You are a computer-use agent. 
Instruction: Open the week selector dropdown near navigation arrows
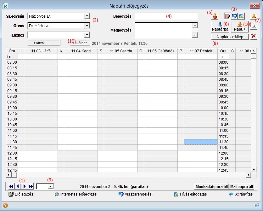tap(50, 186)
